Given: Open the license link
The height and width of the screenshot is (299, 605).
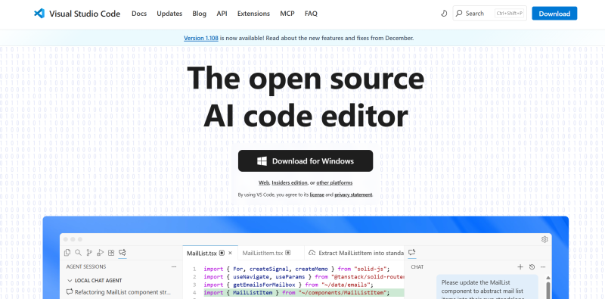Looking at the screenshot, I should [x=317, y=195].
